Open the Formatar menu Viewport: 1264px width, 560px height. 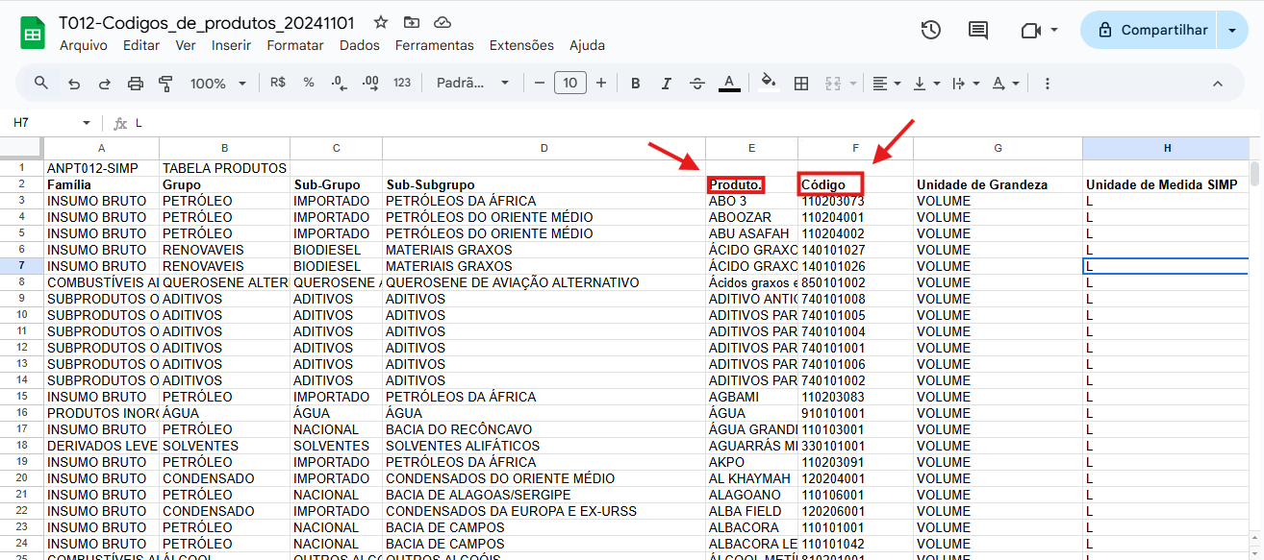[x=295, y=45]
